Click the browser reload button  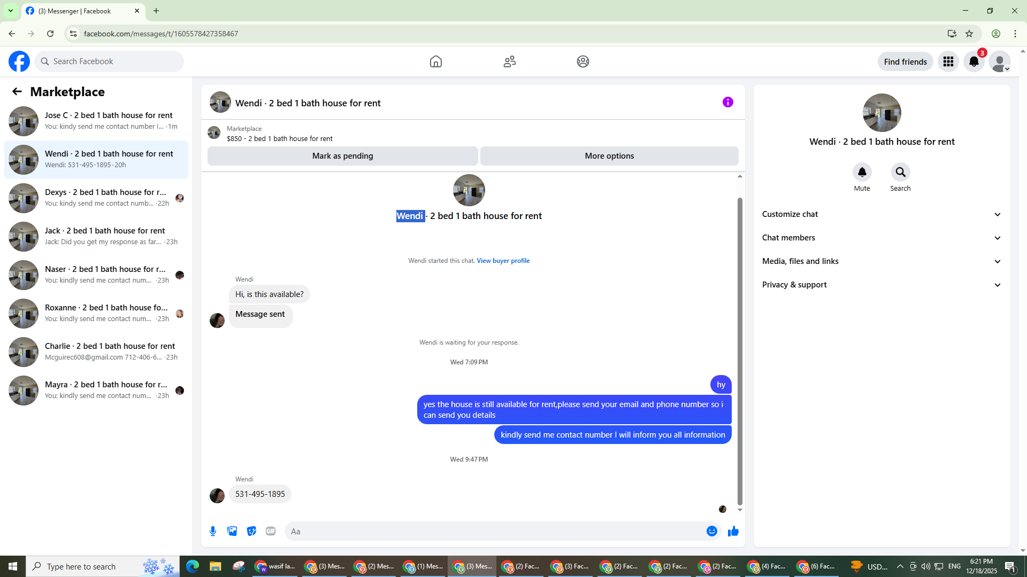[x=50, y=34]
